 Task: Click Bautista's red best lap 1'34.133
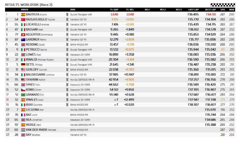point(211,14)
